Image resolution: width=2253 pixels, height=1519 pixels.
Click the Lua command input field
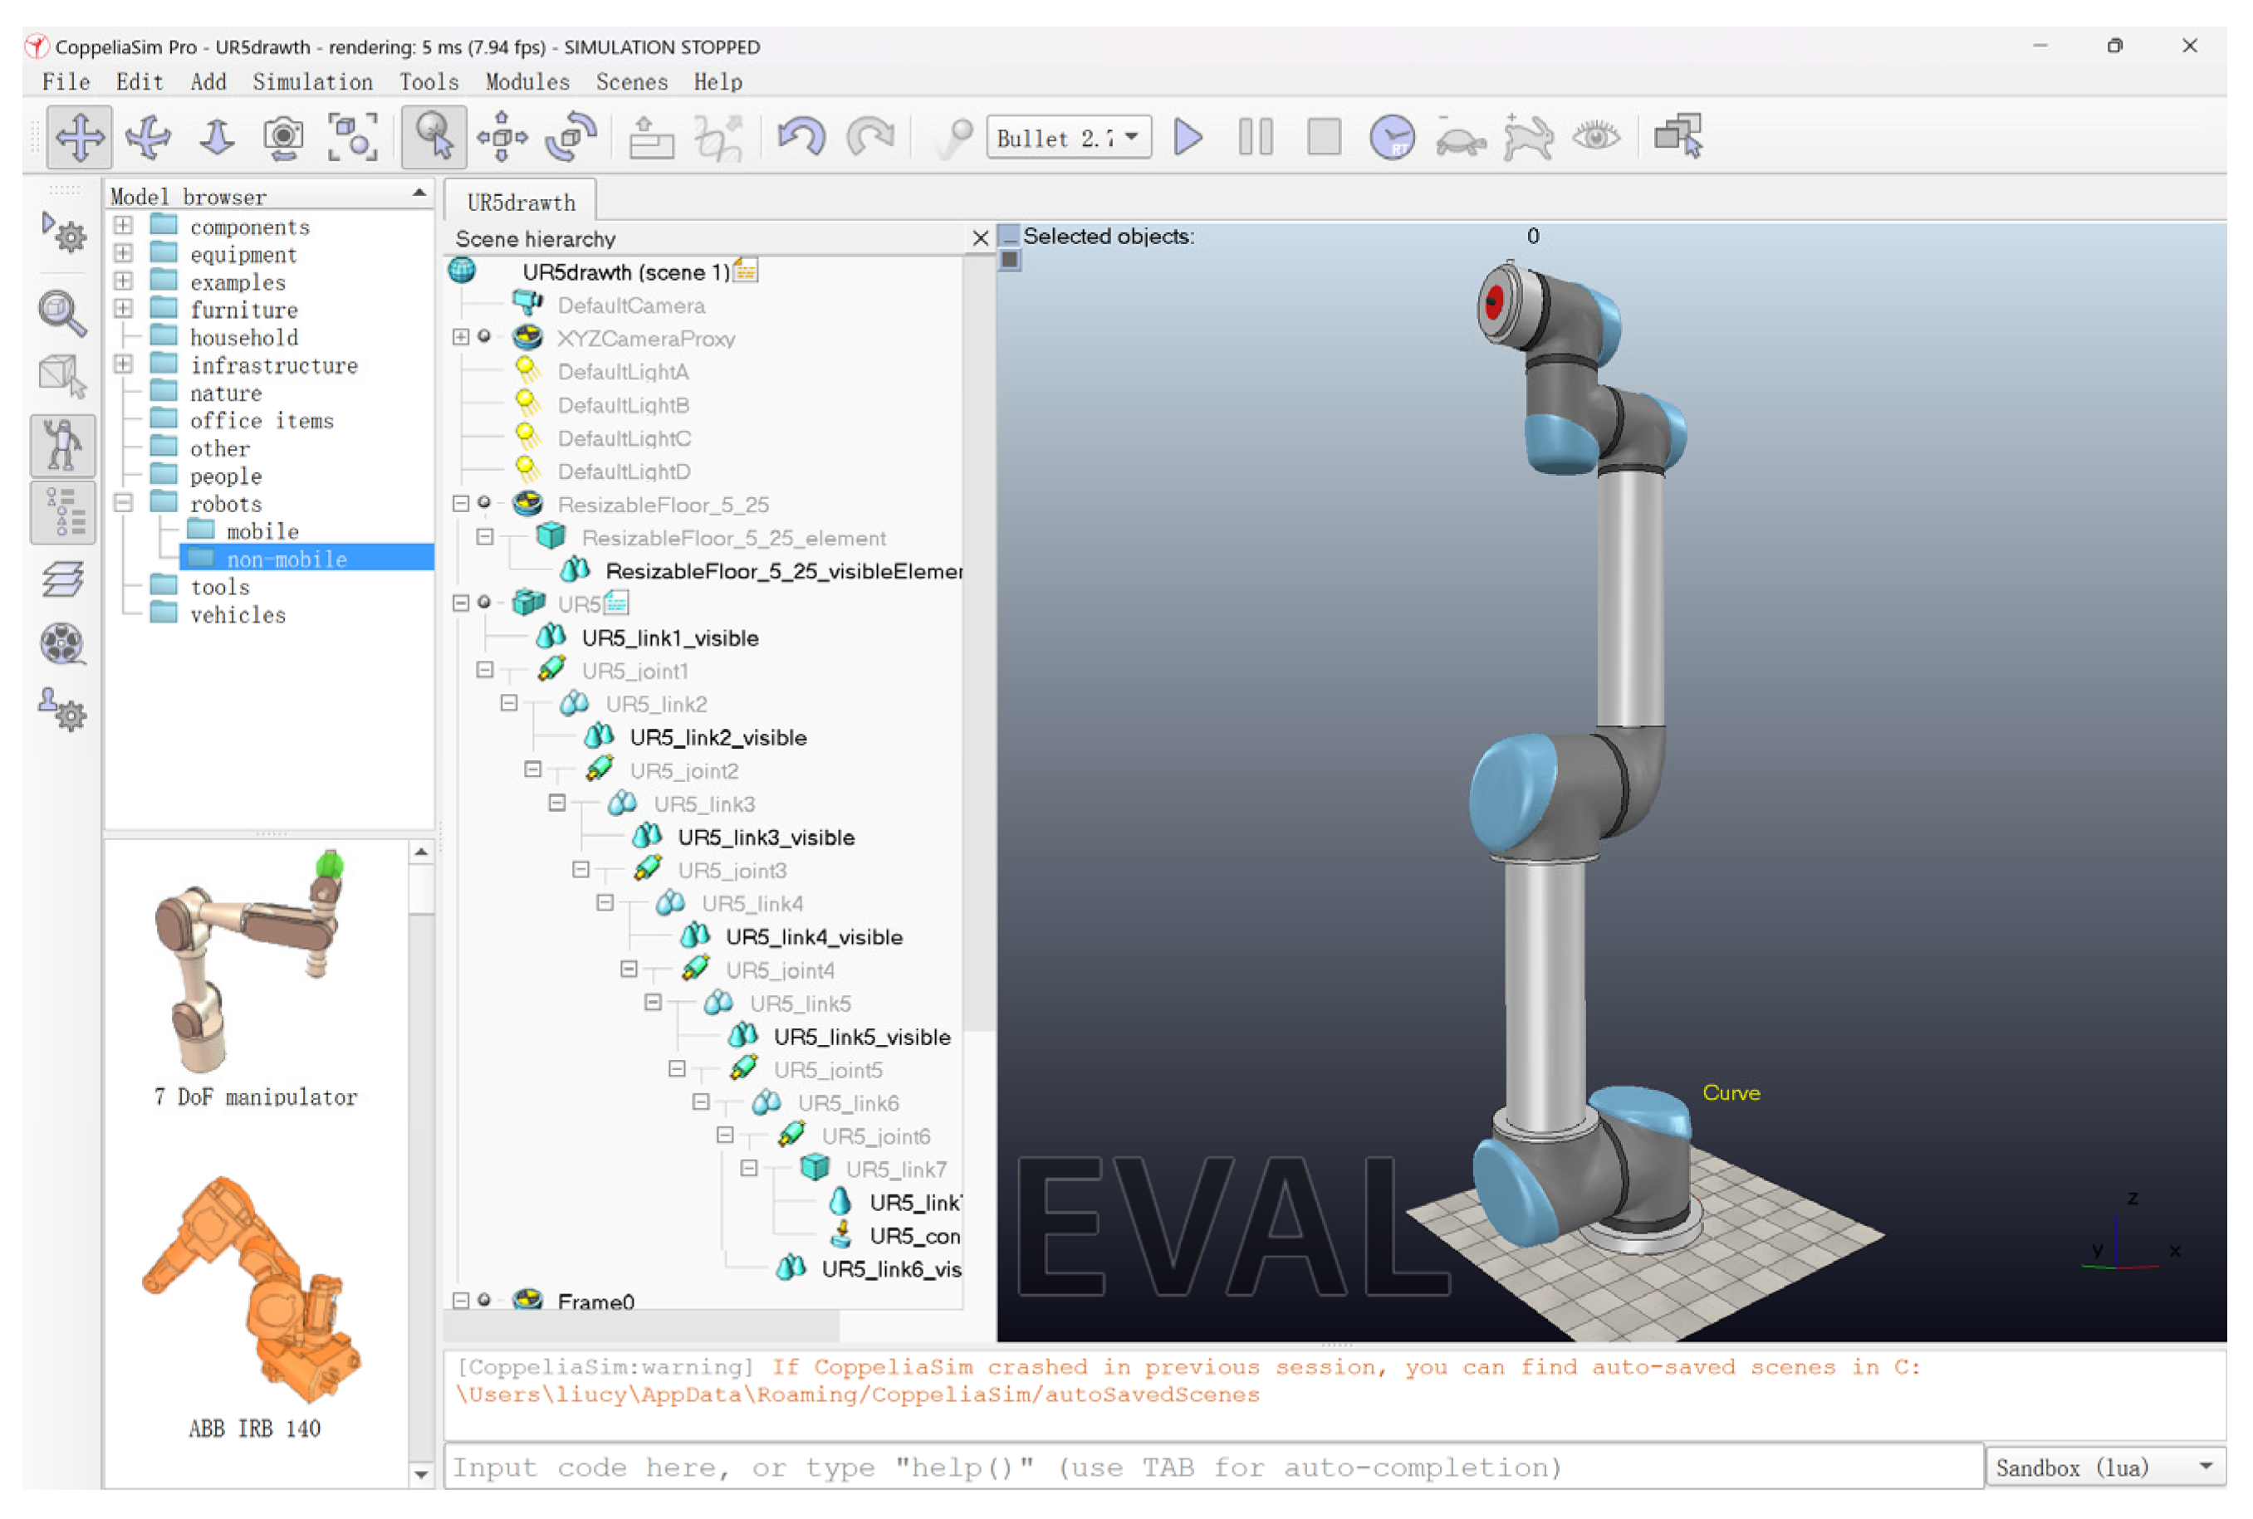click(x=1212, y=1468)
